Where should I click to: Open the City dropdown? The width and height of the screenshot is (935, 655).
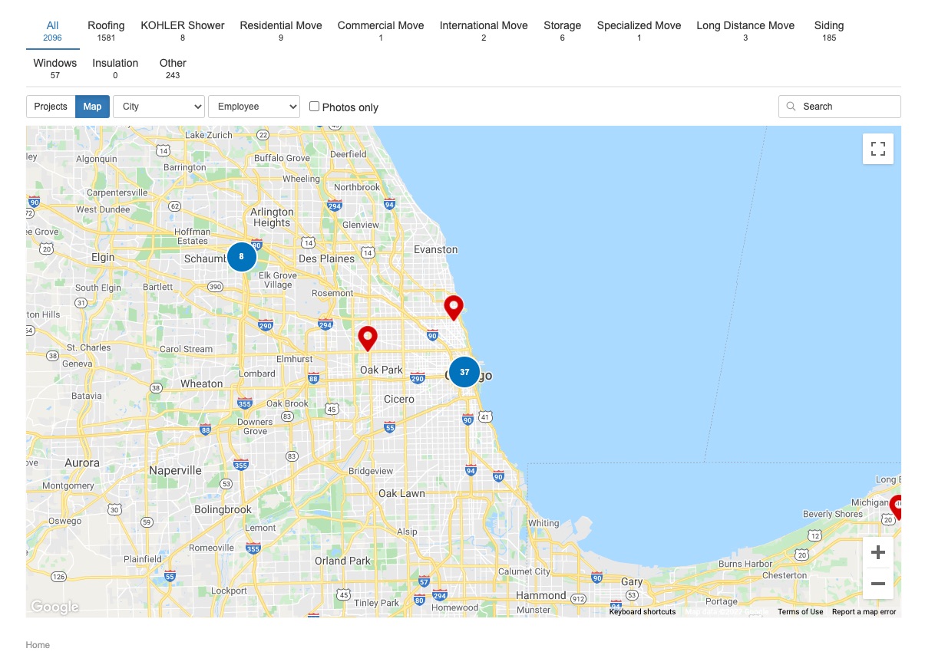coord(159,107)
